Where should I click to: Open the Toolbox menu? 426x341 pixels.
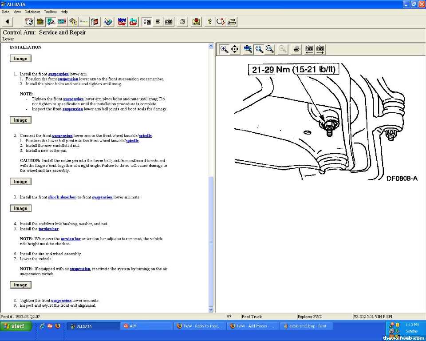point(50,12)
